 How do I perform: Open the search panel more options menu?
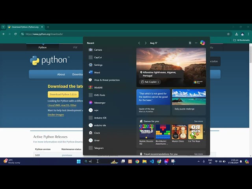point(196,43)
